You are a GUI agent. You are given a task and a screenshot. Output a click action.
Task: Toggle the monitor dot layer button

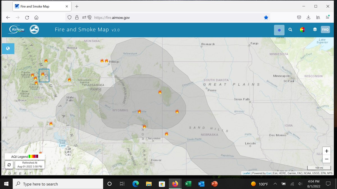click(279, 30)
